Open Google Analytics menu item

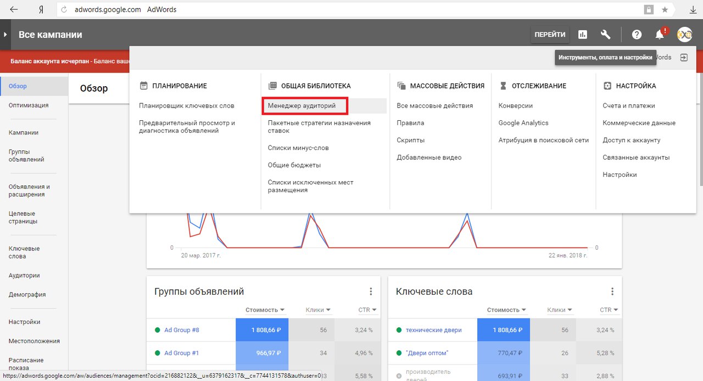(x=523, y=123)
